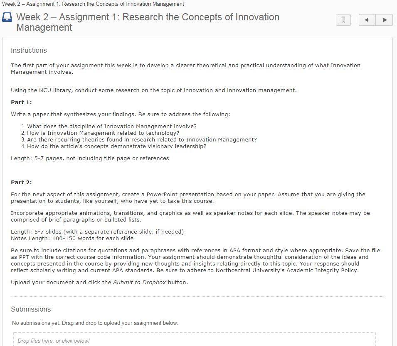The height and width of the screenshot is (346, 397).
Task: Click the Part 2 bold label
Action: [x=21, y=183]
